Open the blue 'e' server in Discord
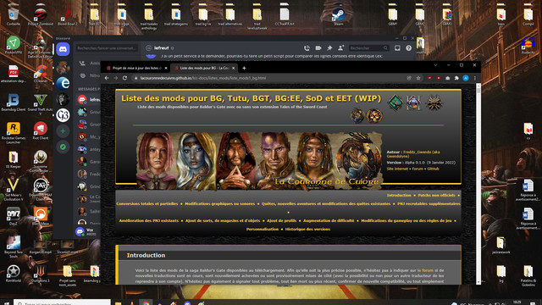 [x=63, y=83]
